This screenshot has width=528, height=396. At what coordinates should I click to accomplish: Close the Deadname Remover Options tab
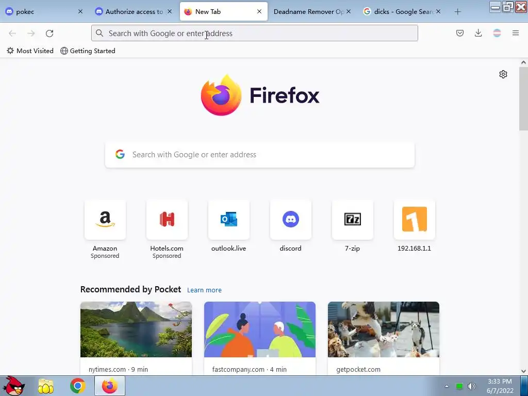click(x=349, y=11)
